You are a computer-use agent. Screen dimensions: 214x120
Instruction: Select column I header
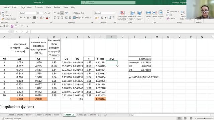tap(111, 37)
